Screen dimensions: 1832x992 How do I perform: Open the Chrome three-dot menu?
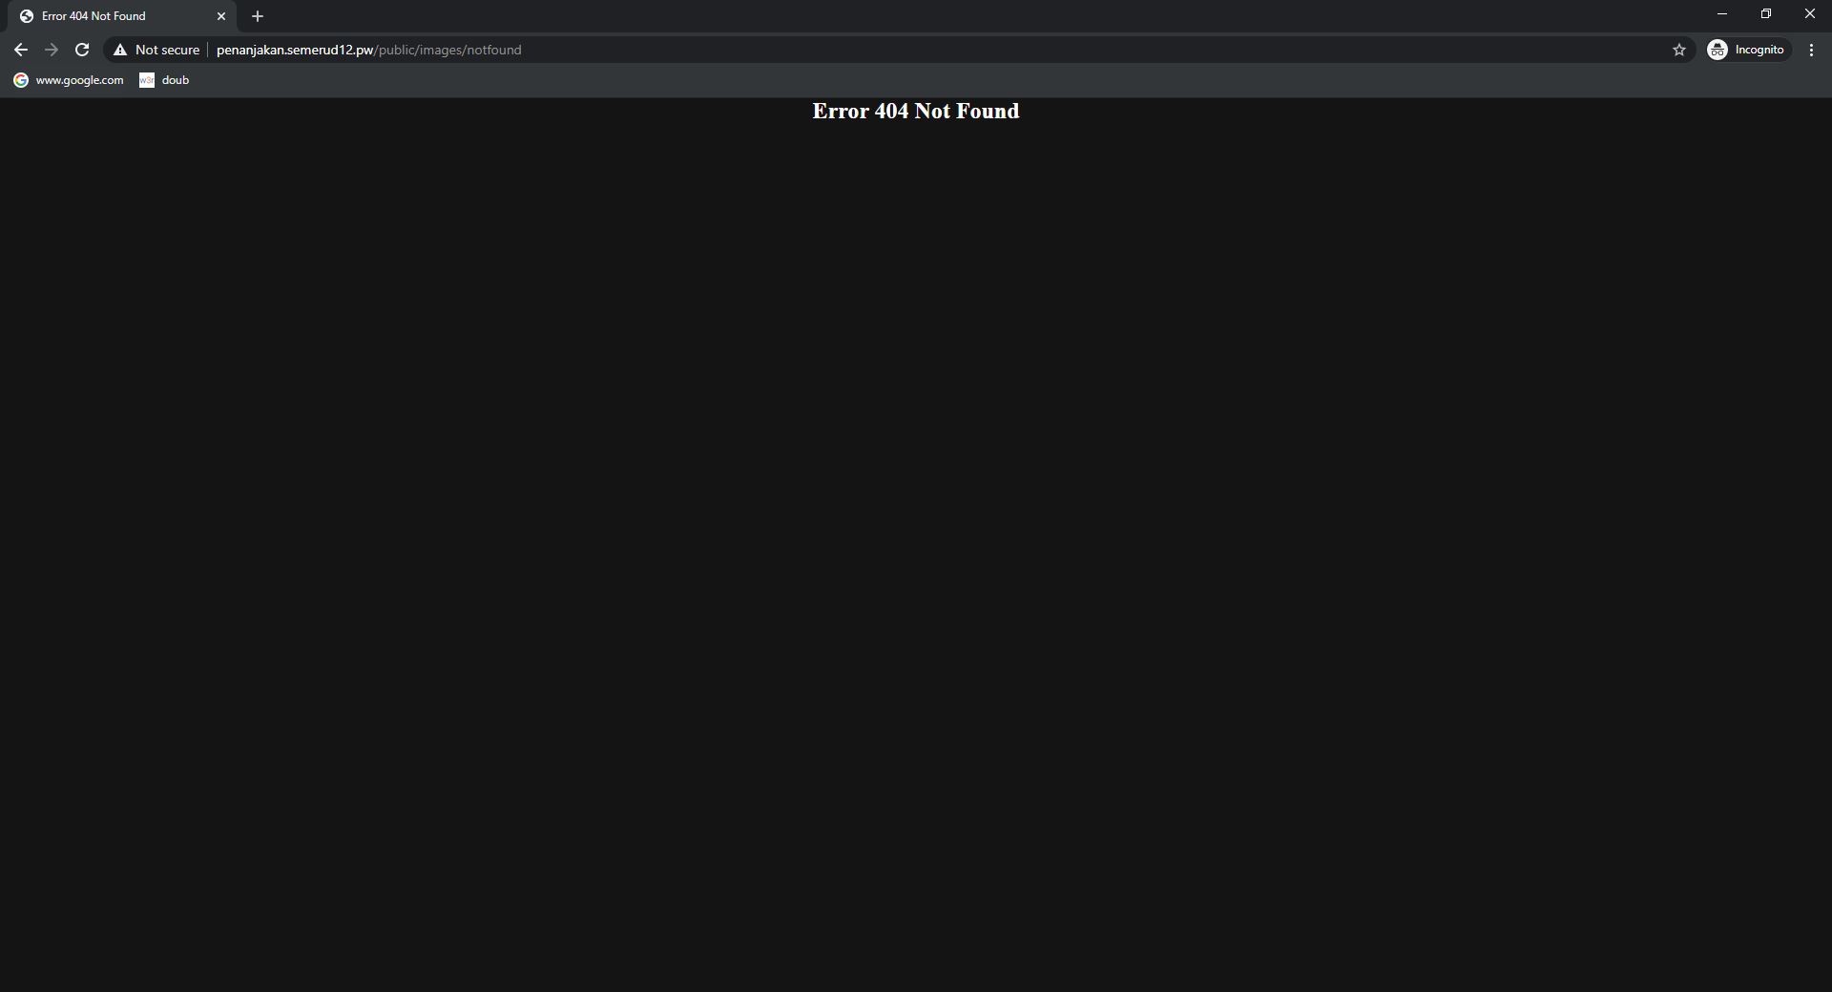pyautogui.click(x=1811, y=50)
